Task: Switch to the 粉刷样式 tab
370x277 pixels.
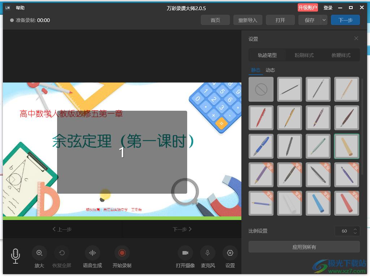Action: (304, 55)
